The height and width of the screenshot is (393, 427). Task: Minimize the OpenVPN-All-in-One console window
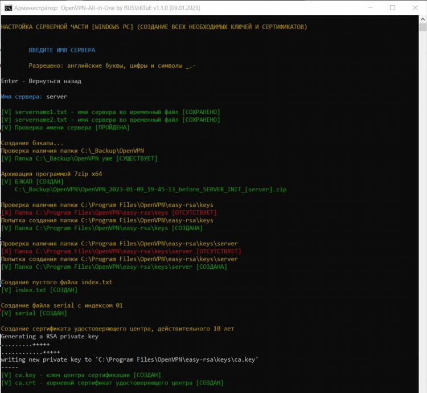370,7
